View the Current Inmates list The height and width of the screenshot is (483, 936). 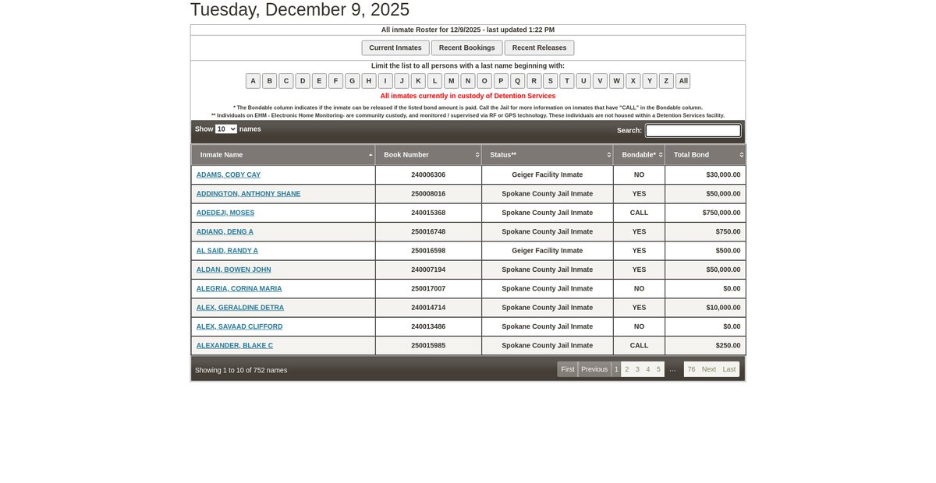click(395, 48)
